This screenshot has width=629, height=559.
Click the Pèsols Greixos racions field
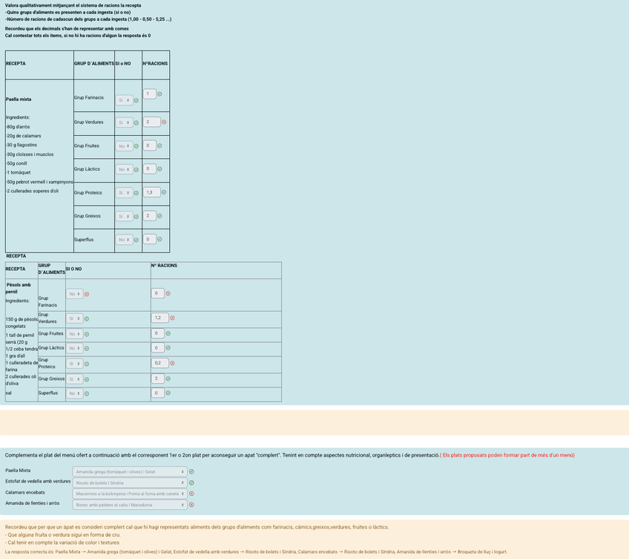(x=158, y=379)
